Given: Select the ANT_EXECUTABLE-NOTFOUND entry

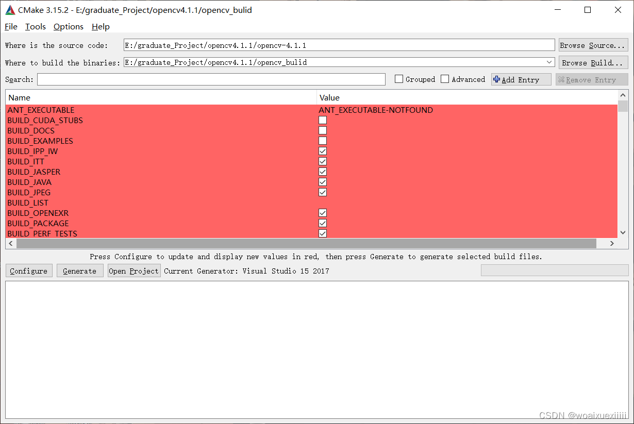Looking at the screenshot, I should tap(376, 110).
